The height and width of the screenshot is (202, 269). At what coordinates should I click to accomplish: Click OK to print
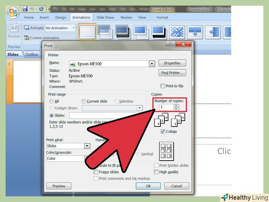tap(148, 186)
